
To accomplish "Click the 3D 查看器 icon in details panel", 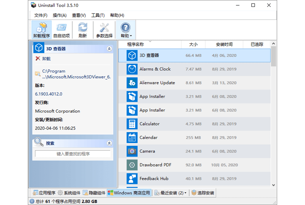I will 39,48.
